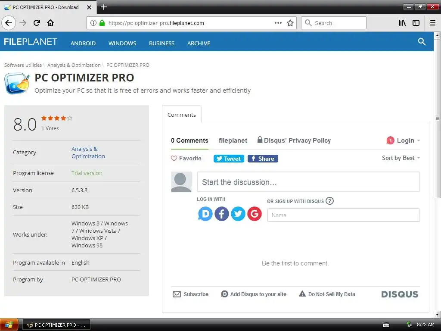This screenshot has width=441, height=331.
Task: Click the FilePlanet site search magnifier
Action: pos(422,42)
